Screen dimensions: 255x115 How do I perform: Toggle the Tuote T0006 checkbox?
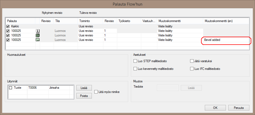click(x=11, y=87)
